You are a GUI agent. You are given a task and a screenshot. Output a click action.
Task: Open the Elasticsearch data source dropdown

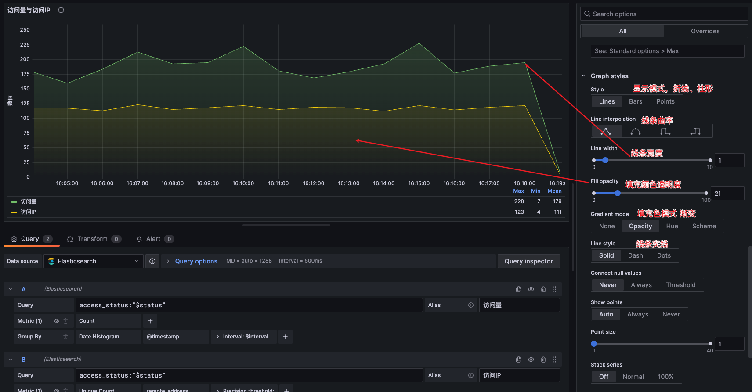93,261
